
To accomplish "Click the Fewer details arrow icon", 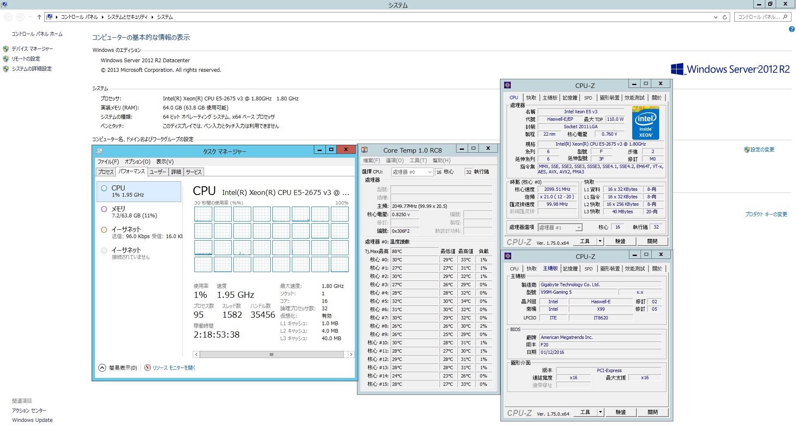I will pyautogui.click(x=102, y=368).
